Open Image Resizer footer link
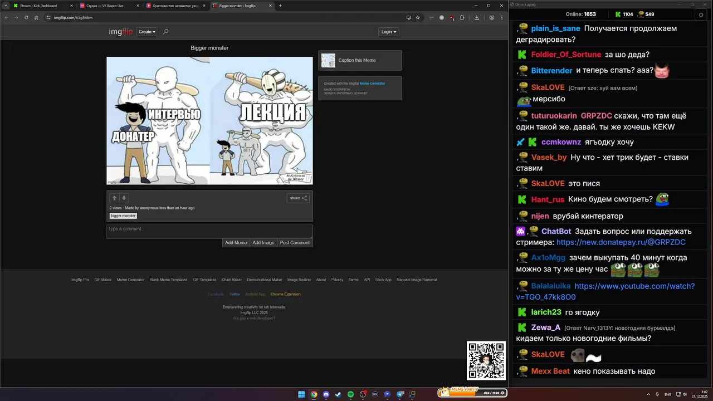Image resolution: width=713 pixels, height=401 pixels. (299, 280)
